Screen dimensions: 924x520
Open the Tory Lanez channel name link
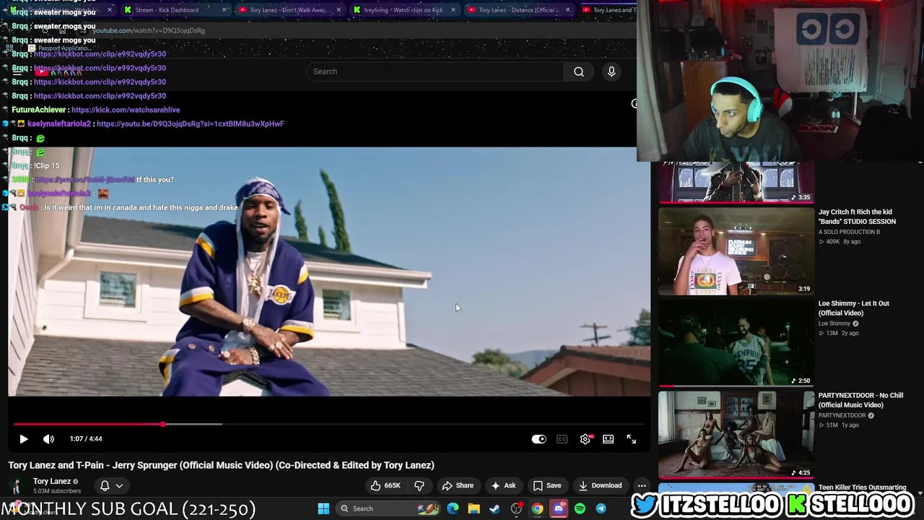click(52, 481)
